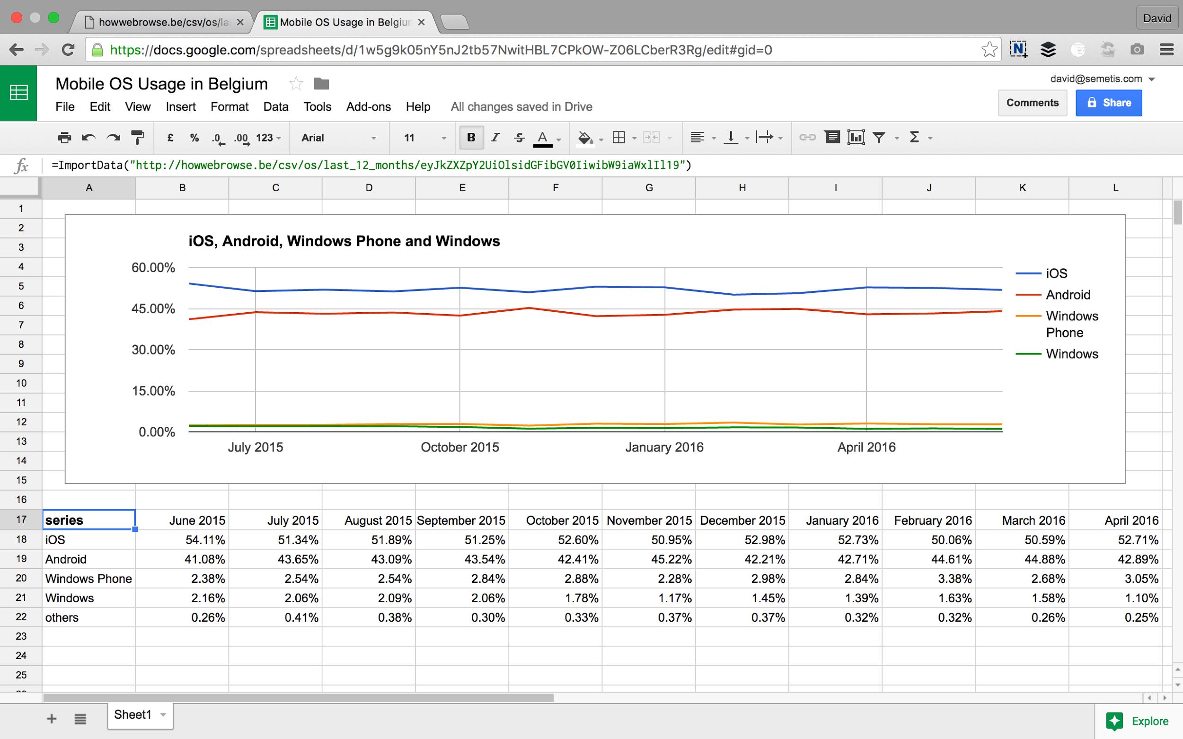Click the filter funnel icon
The height and width of the screenshot is (739, 1183).
point(879,138)
